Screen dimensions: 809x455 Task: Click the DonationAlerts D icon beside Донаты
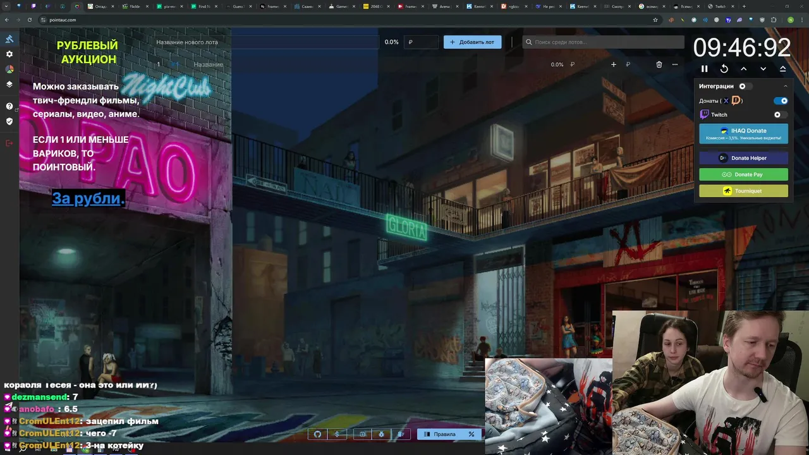click(x=736, y=100)
